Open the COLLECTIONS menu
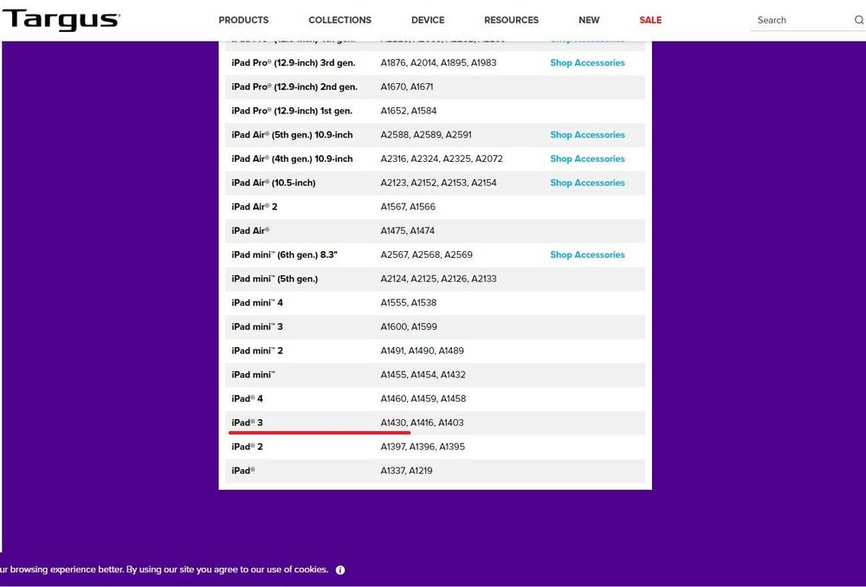Screen dimensions: 866x587 point(339,20)
